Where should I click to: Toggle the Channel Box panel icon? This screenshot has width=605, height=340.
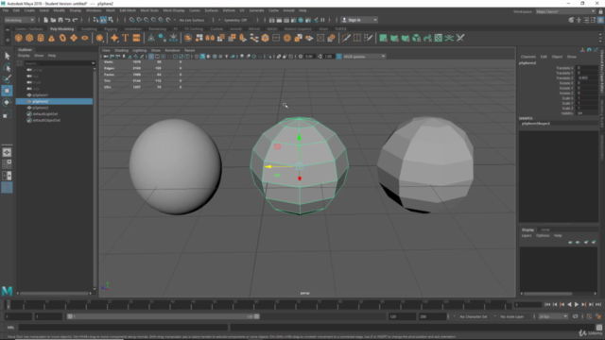tap(601, 20)
